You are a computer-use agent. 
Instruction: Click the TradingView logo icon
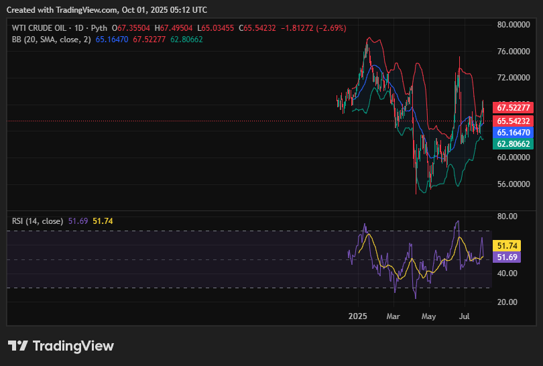coord(17,346)
